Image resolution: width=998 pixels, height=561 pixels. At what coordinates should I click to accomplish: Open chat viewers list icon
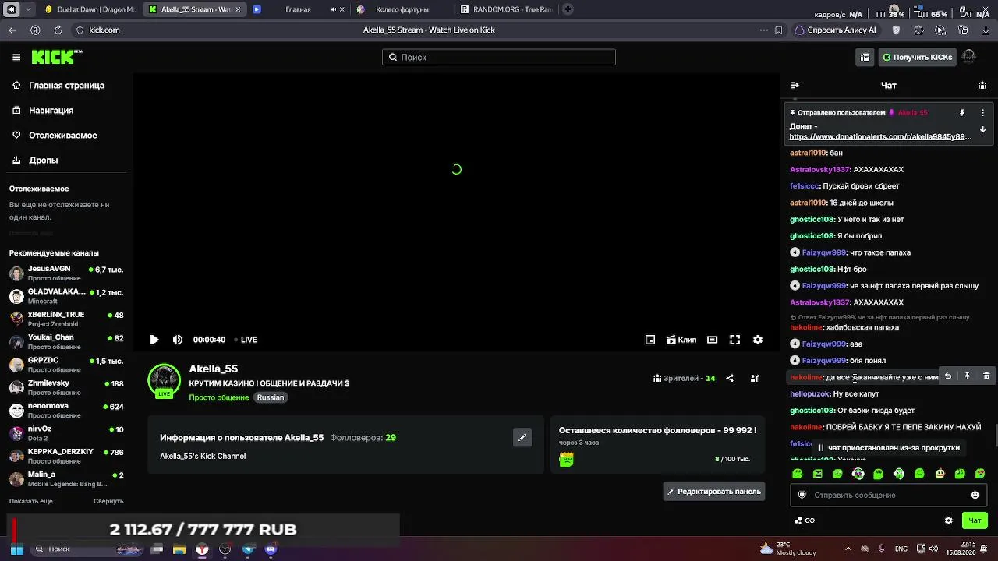[982, 85]
